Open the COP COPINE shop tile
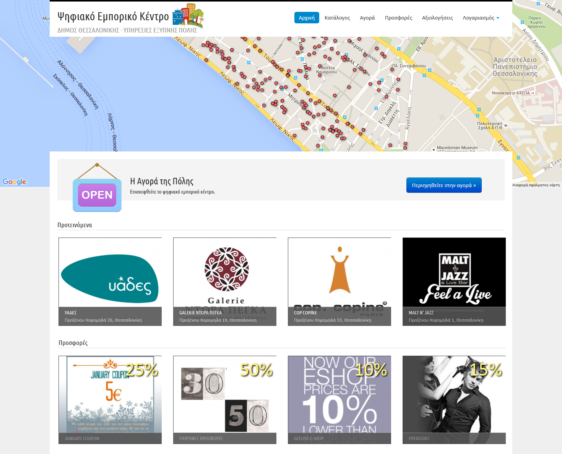Viewport: 562px width, 454px height. 339,282
